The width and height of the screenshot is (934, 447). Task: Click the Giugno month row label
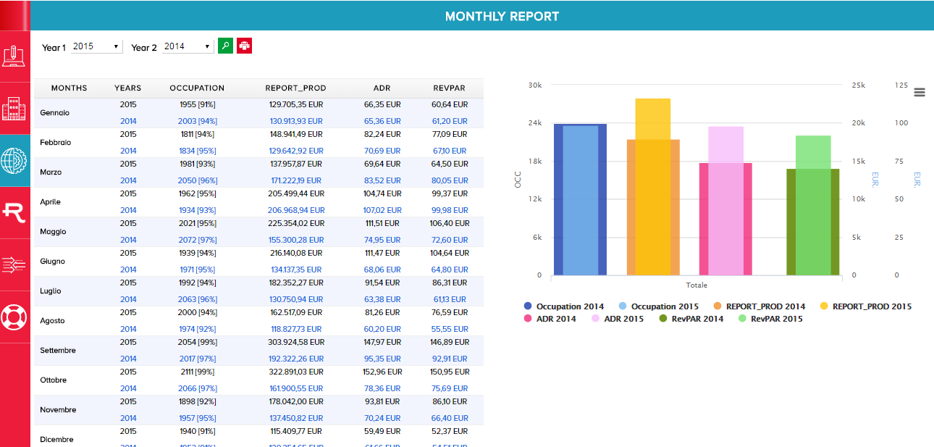pos(53,262)
